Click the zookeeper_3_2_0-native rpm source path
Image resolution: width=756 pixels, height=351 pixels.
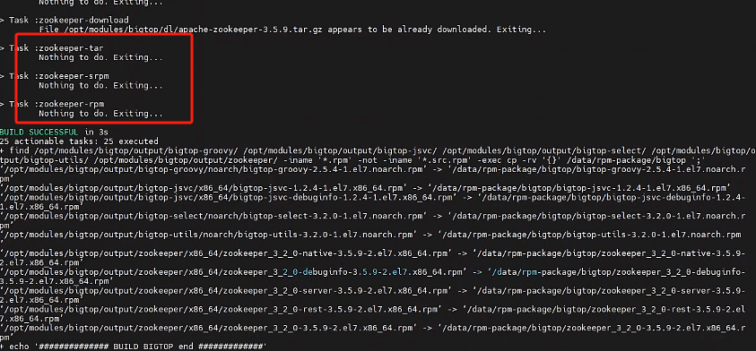[x=227, y=253]
